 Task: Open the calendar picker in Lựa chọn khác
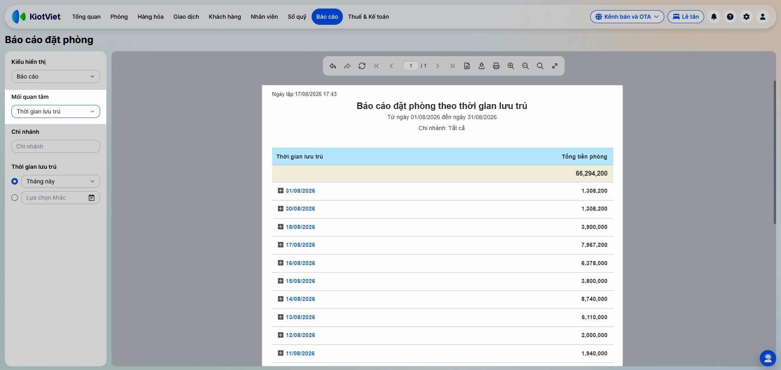coord(92,198)
